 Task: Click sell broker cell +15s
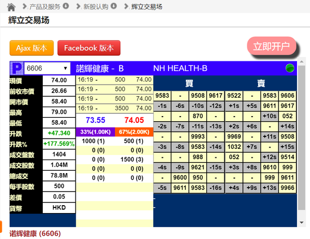point(287,147)
